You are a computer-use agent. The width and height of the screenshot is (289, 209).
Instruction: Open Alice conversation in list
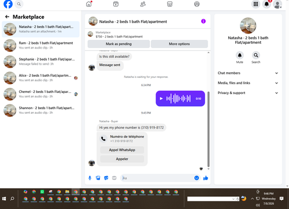40,78
